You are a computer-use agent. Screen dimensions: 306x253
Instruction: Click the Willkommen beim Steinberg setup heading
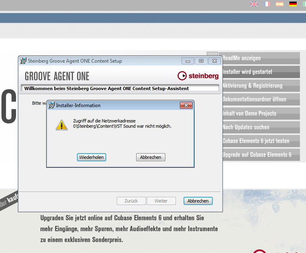(107, 89)
